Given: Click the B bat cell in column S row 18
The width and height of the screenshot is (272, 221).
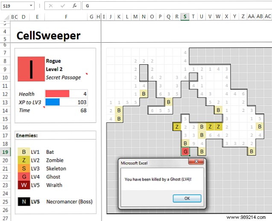Looking at the screenshot, I should 185,143.
